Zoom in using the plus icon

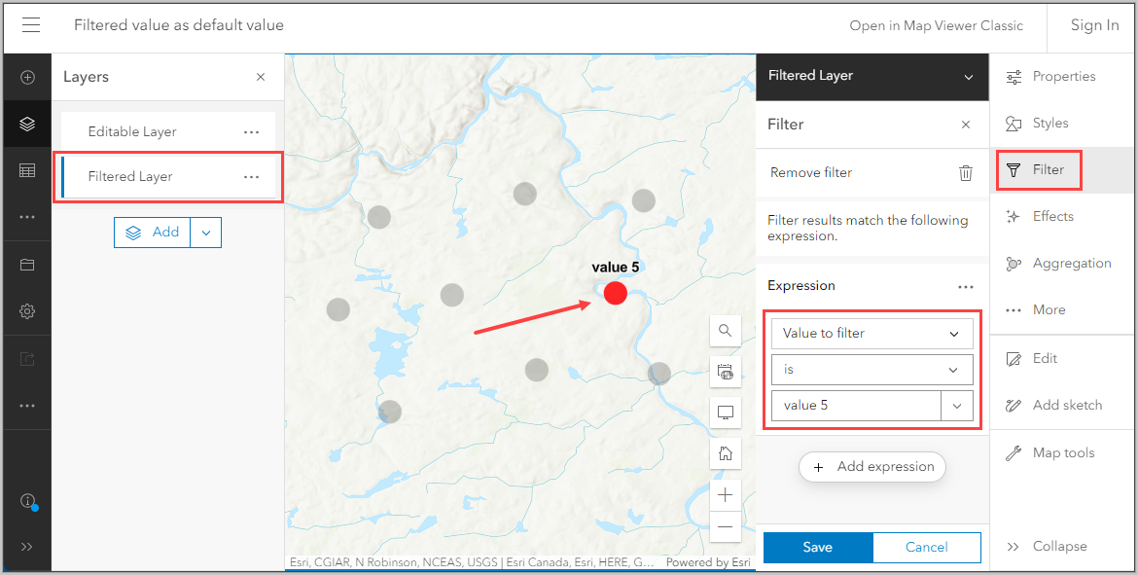click(725, 494)
